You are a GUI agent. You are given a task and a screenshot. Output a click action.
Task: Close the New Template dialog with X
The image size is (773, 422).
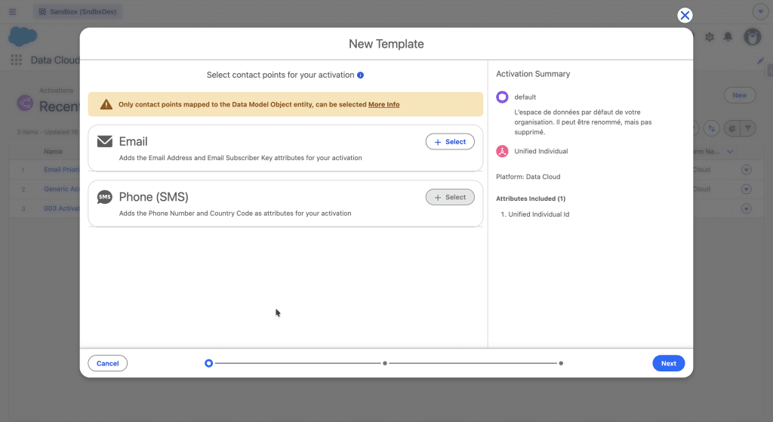pos(685,15)
